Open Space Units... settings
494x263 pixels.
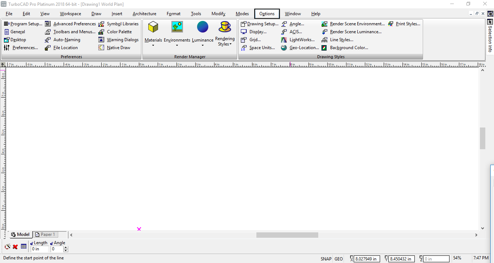258,48
